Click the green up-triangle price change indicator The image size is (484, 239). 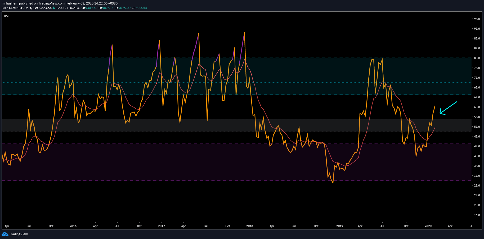tap(54, 8)
